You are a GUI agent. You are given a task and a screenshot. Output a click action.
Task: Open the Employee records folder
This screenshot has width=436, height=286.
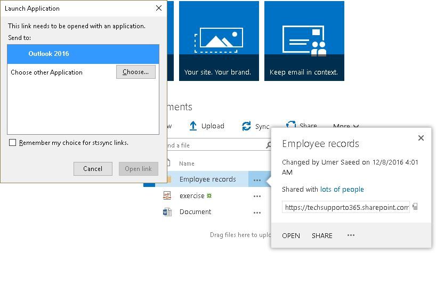tap(207, 179)
